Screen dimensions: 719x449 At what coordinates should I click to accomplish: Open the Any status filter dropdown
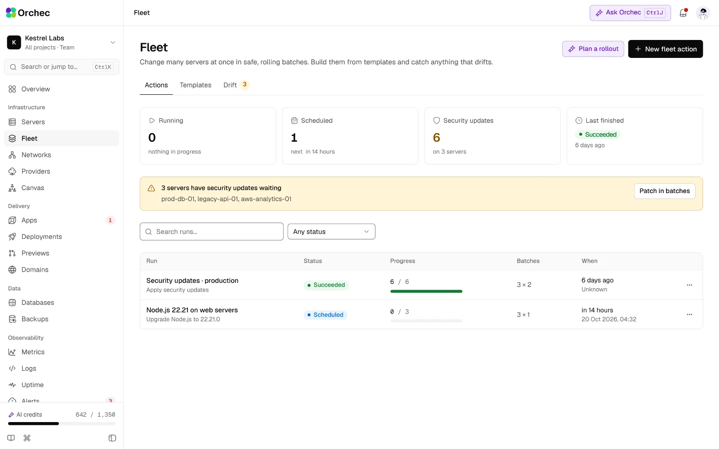(x=331, y=232)
